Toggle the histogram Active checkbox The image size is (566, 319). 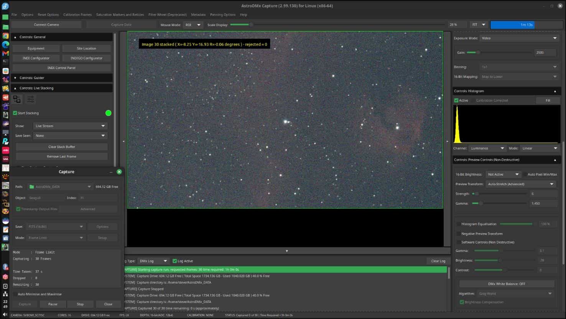point(456,100)
